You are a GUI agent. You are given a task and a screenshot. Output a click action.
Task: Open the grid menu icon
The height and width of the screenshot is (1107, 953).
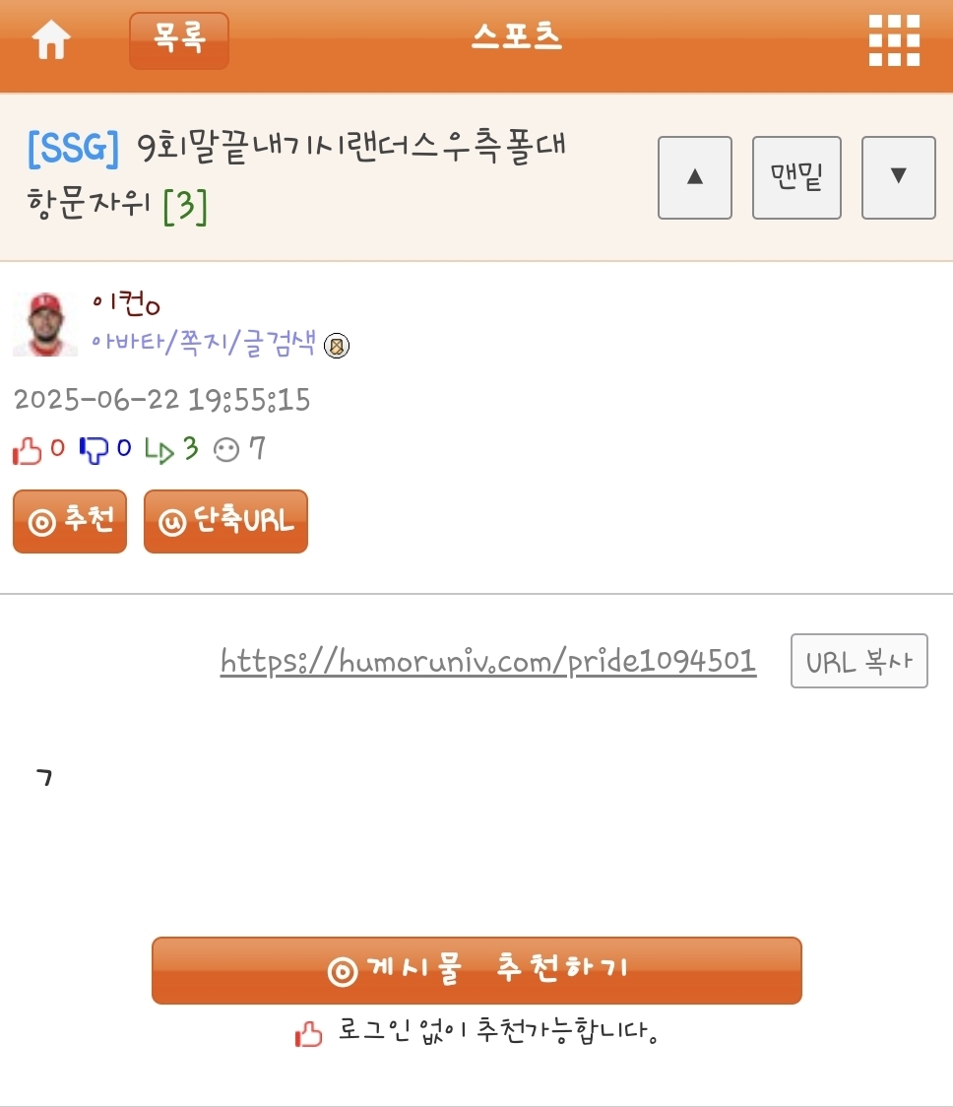[x=894, y=40]
